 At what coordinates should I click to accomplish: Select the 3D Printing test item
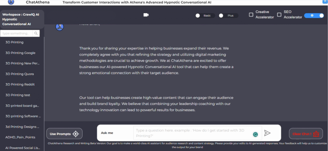18,95
